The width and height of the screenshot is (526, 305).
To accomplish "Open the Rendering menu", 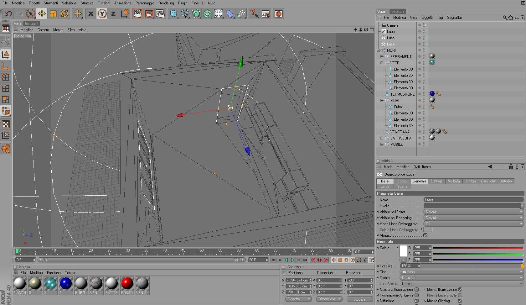I will (166, 3).
